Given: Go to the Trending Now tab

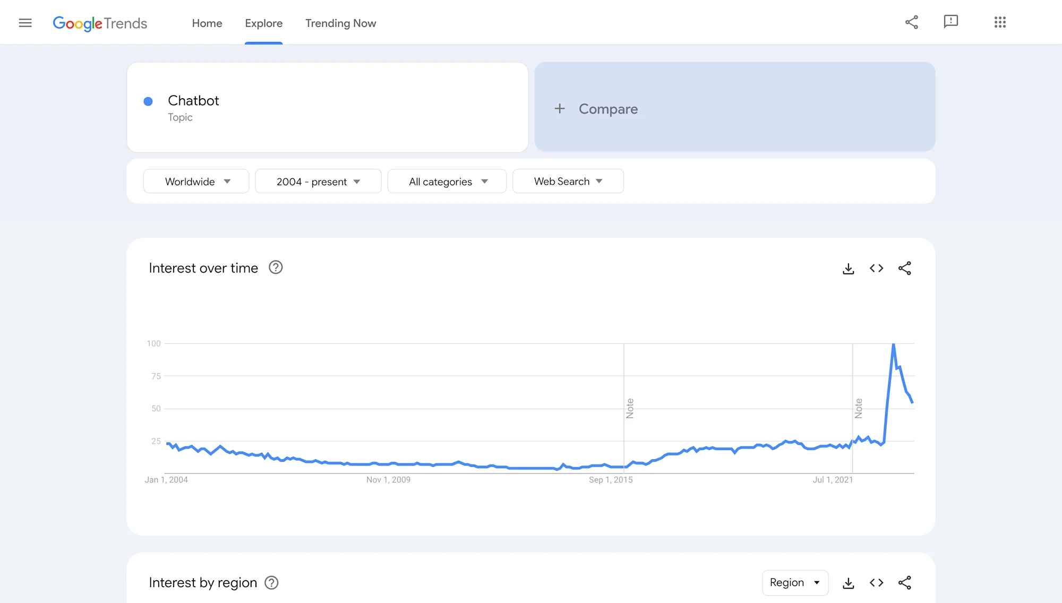Looking at the screenshot, I should (340, 23).
